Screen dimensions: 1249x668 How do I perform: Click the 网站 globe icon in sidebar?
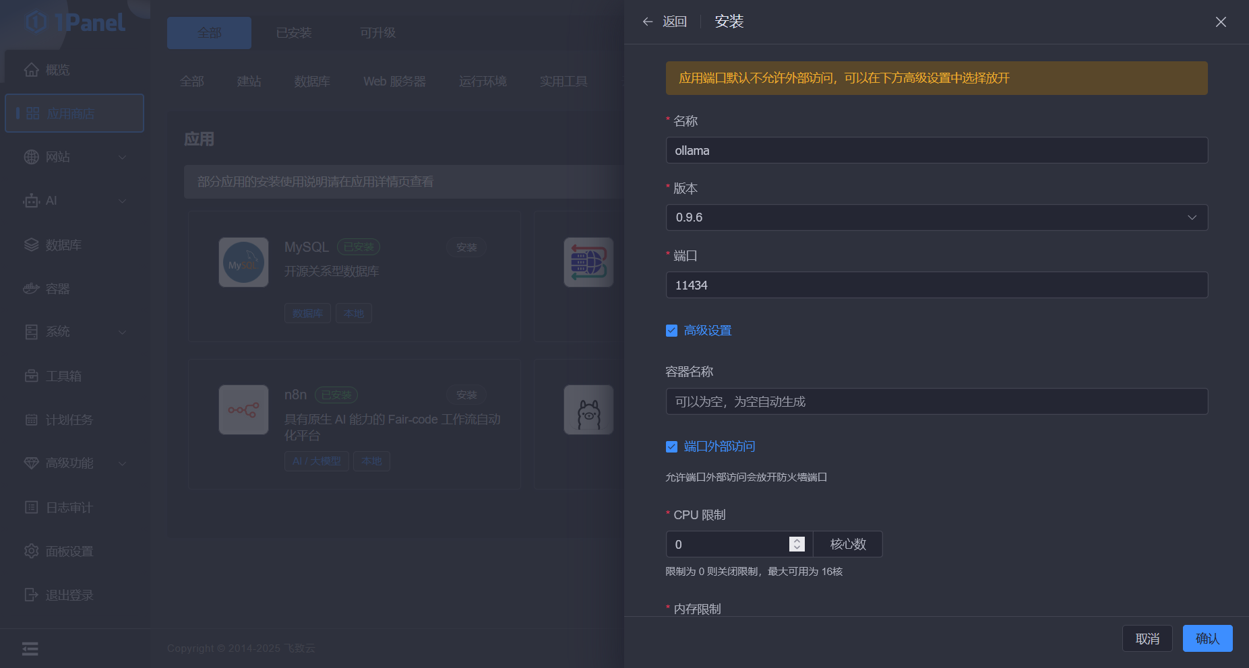pos(31,157)
